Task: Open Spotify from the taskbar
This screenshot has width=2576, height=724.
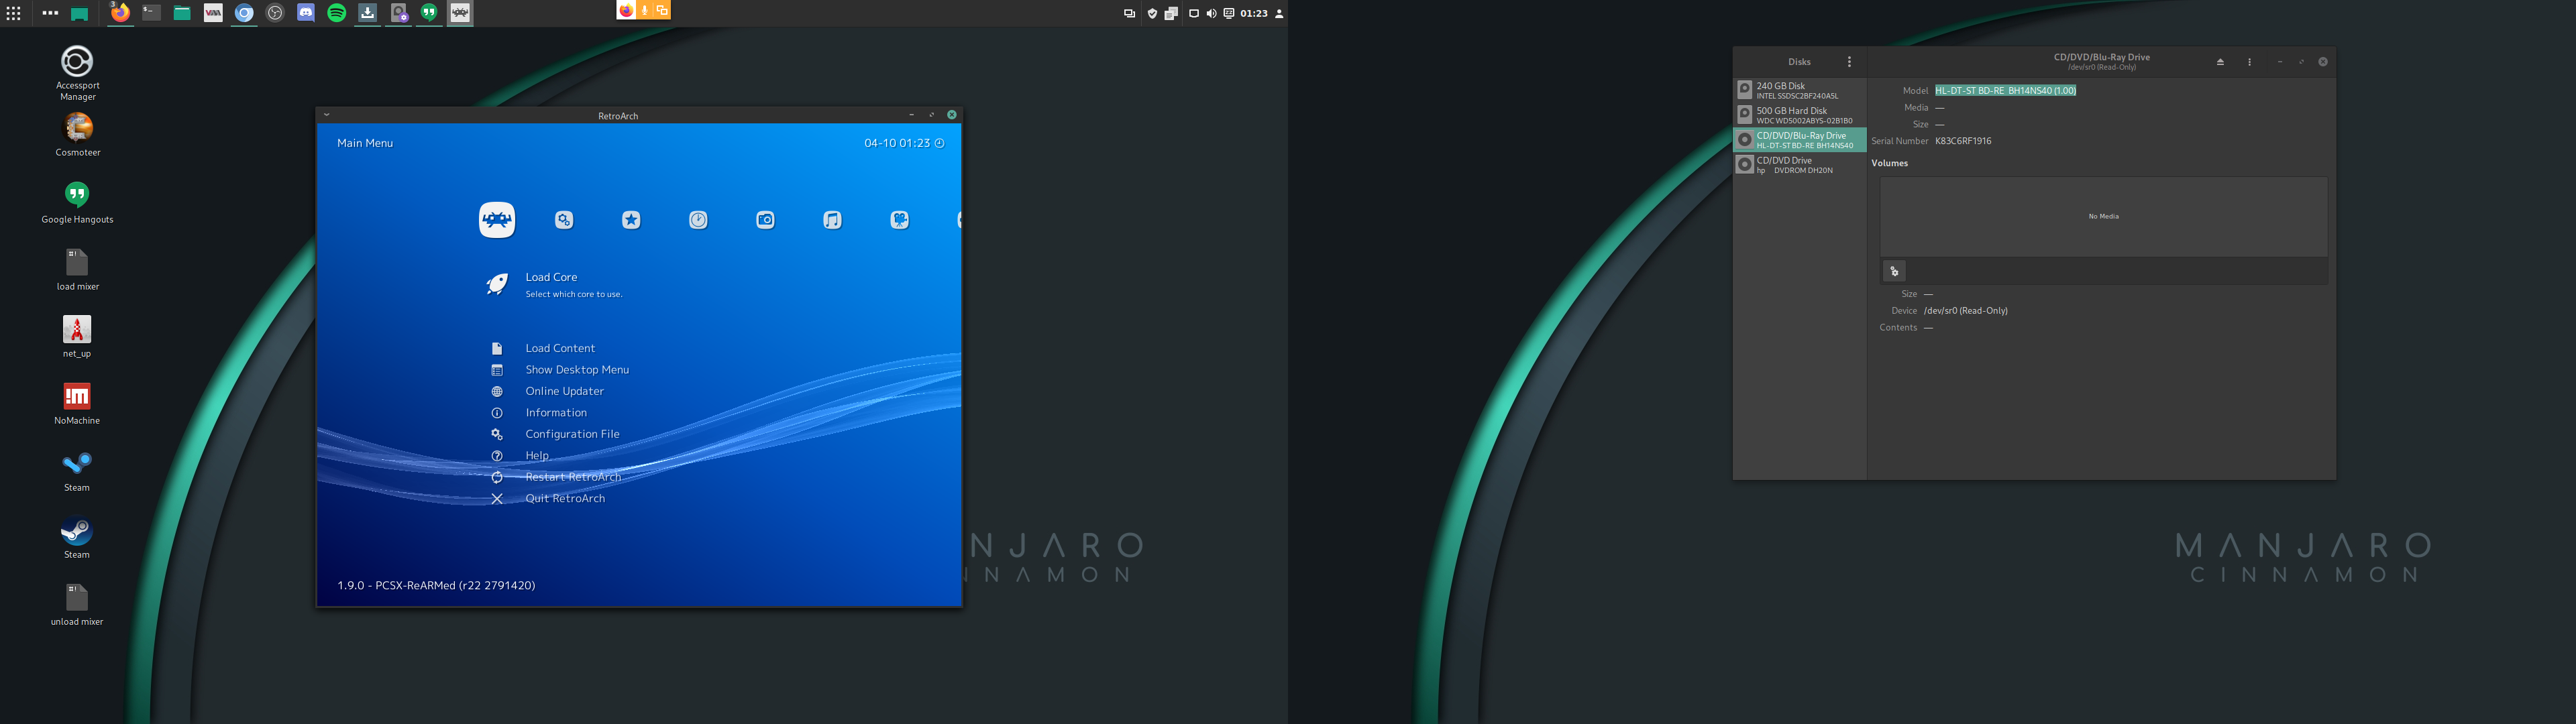Action: (336, 13)
